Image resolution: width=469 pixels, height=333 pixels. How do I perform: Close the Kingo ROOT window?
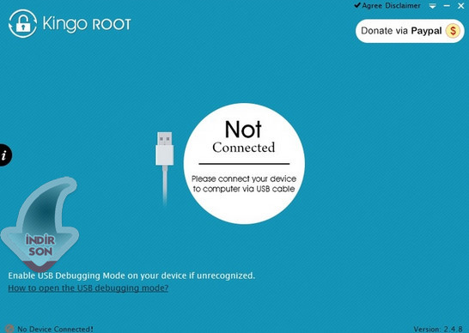coord(461,6)
